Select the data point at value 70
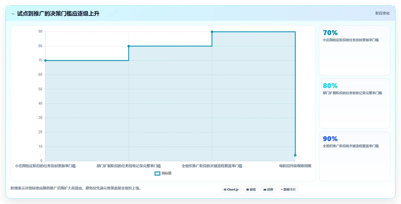This screenshot has height=204, width=401. pos(45,60)
